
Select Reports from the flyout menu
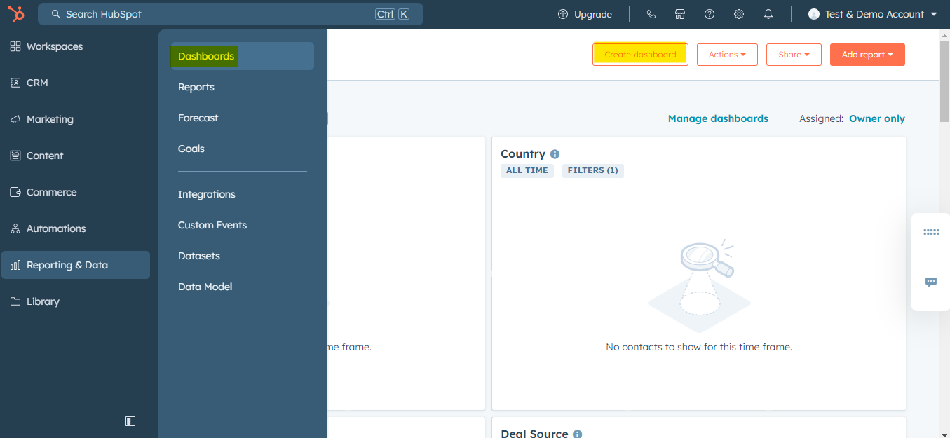tap(196, 87)
